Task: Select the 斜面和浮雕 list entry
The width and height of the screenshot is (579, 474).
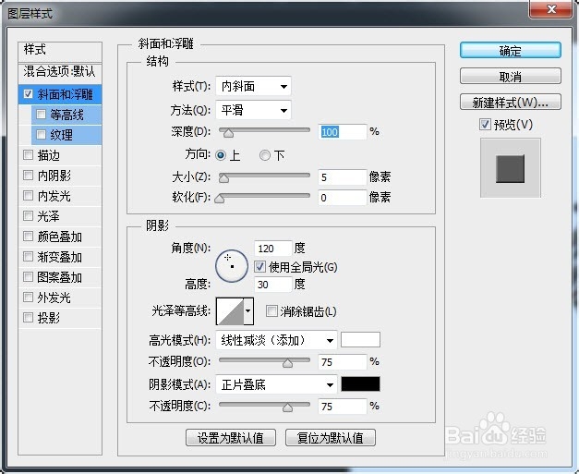Action: click(x=60, y=94)
